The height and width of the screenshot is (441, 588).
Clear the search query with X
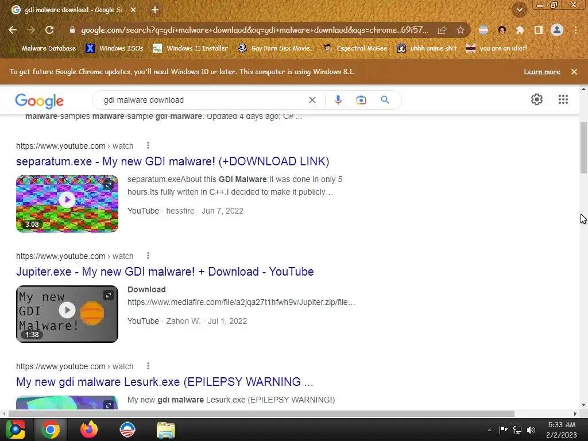312,100
